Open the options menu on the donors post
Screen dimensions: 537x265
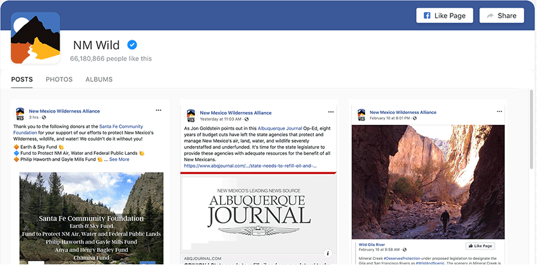click(x=159, y=111)
